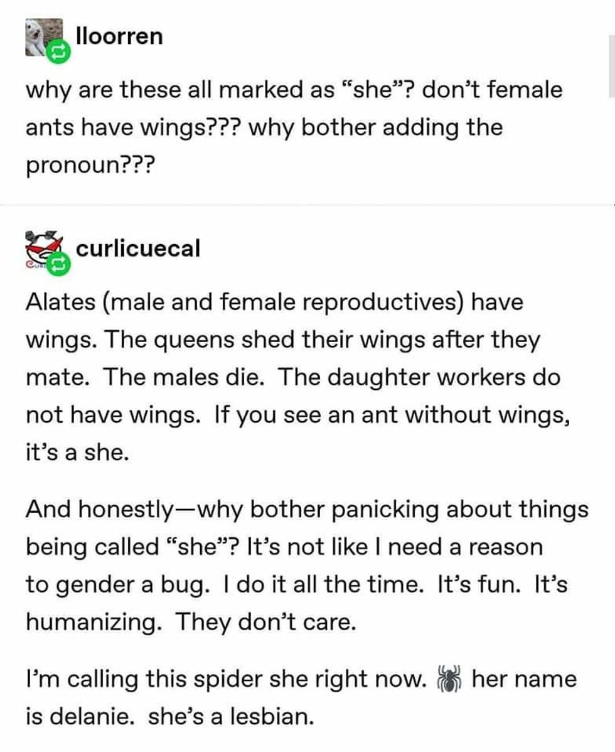Click the text "it's a she."
This screenshot has height=752, width=615.
pos(77,453)
